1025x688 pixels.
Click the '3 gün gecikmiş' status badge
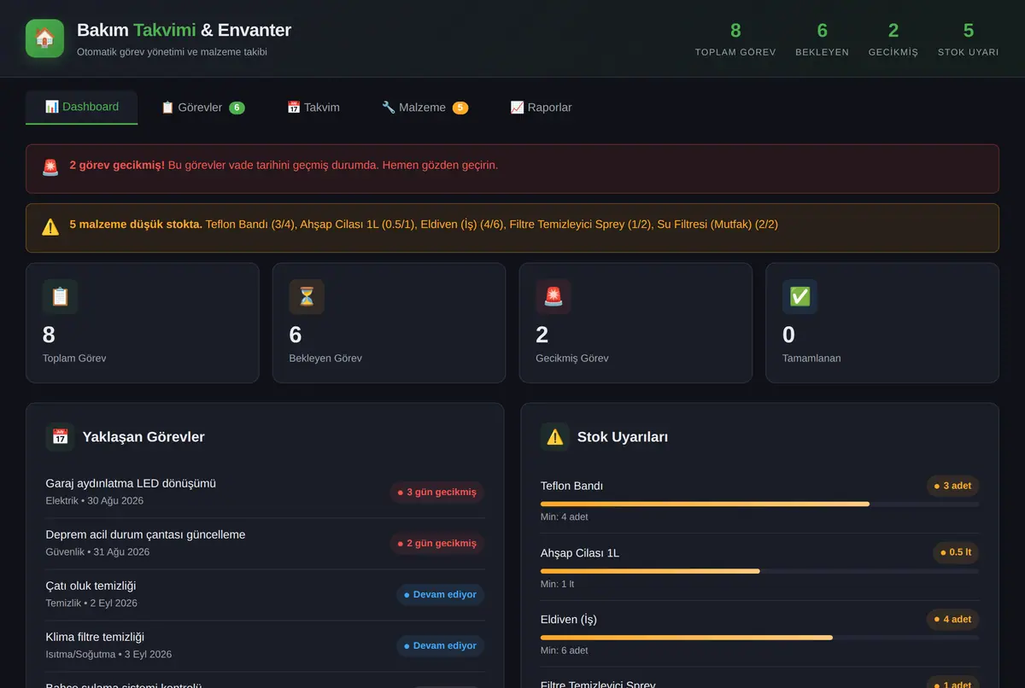(x=437, y=493)
